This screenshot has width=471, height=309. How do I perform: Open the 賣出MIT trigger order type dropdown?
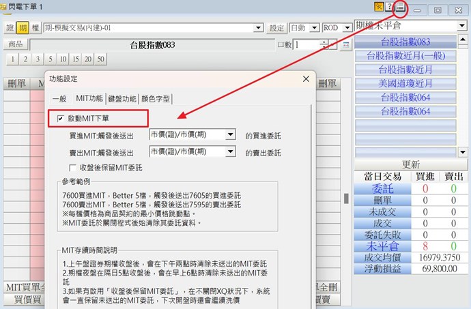[x=230, y=152]
